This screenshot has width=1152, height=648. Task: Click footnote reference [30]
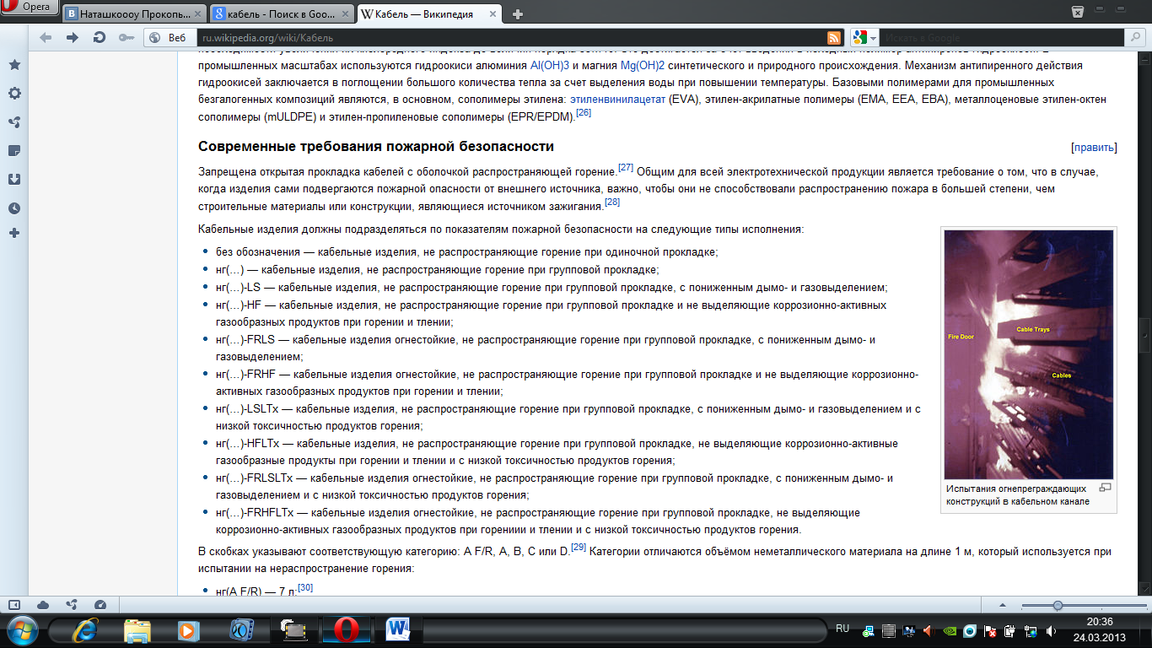pyautogui.click(x=305, y=586)
